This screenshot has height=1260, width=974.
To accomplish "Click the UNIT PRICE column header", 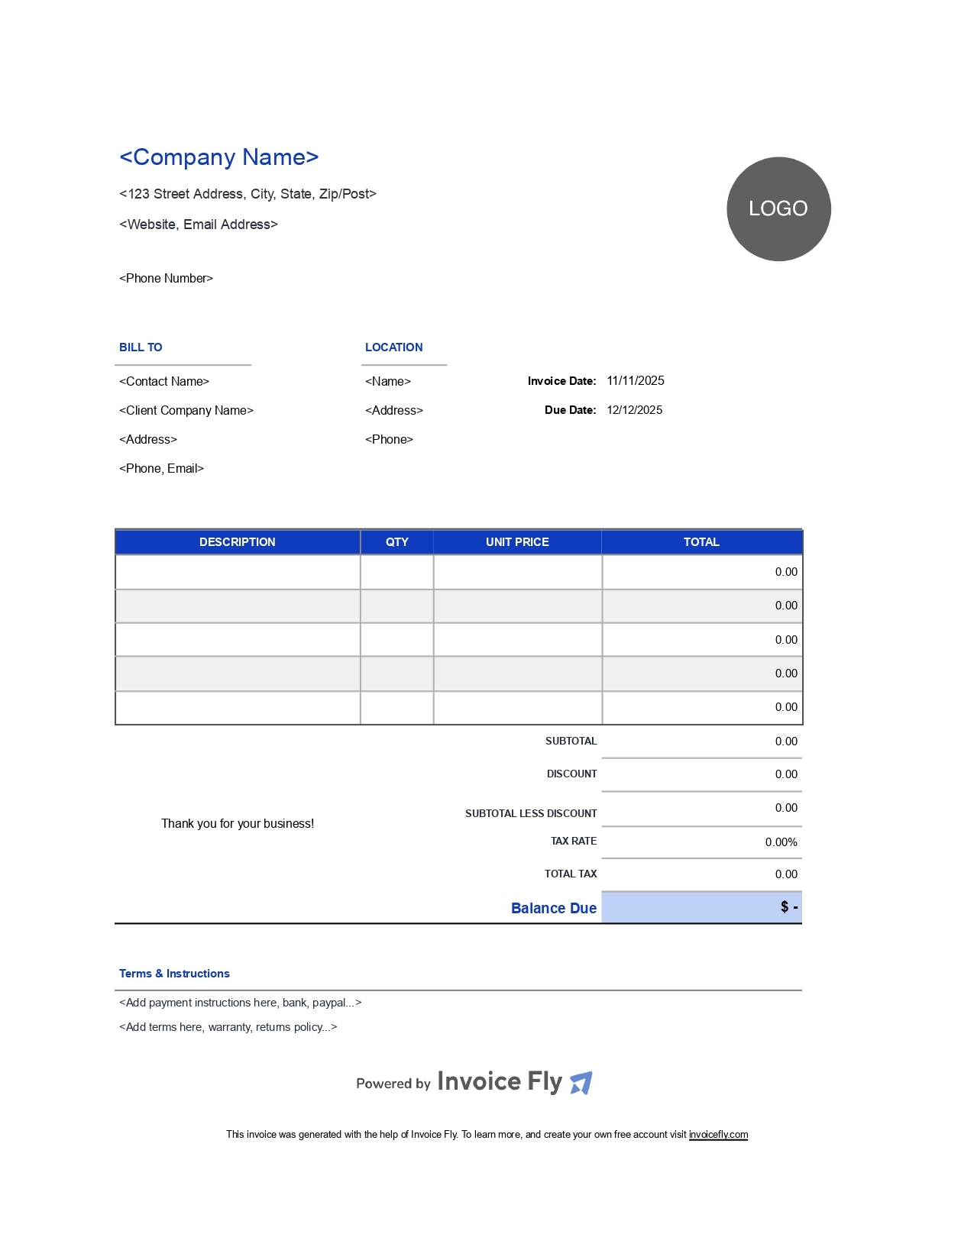I will click(x=517, y=542).
